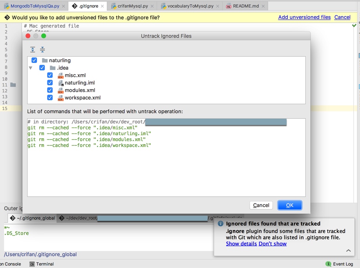Screen dimensions: 360x268
Task: Close the crifanMysql.py tab
Action: [x=152, y=6]
